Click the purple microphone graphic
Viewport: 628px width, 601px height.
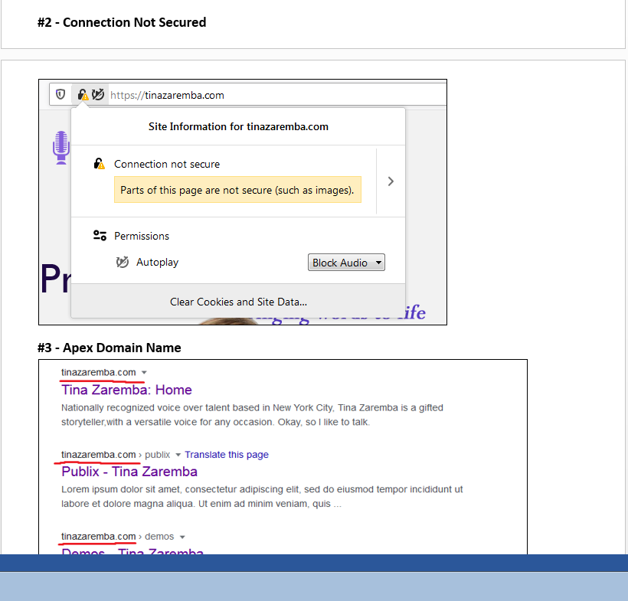pos(61,147)
